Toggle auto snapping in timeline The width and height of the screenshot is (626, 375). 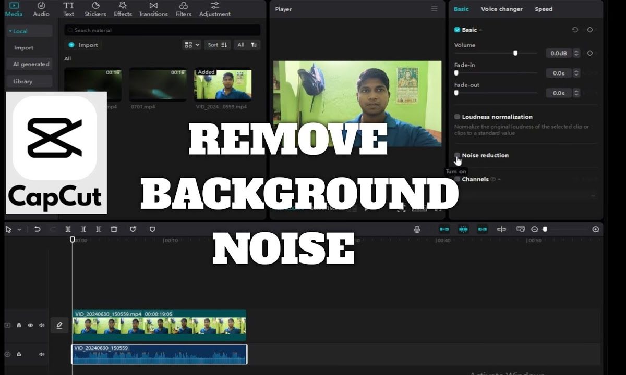(x=463, y=229)
